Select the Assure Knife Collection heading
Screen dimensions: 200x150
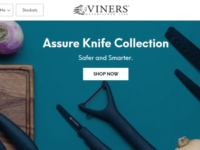tap(106, 43)
